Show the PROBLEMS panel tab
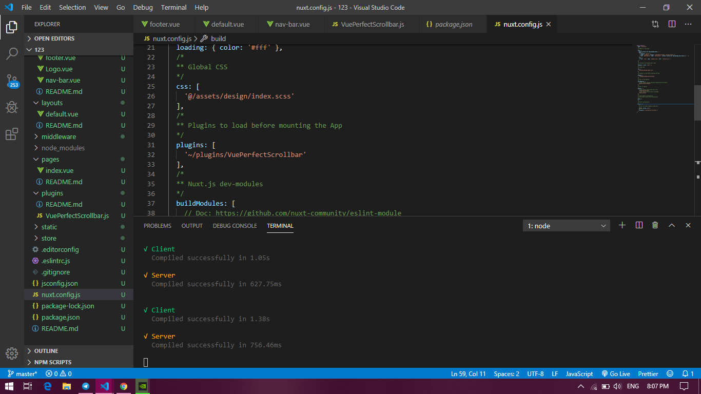Viewport: 701px width, 394px height. coord(158,226)
